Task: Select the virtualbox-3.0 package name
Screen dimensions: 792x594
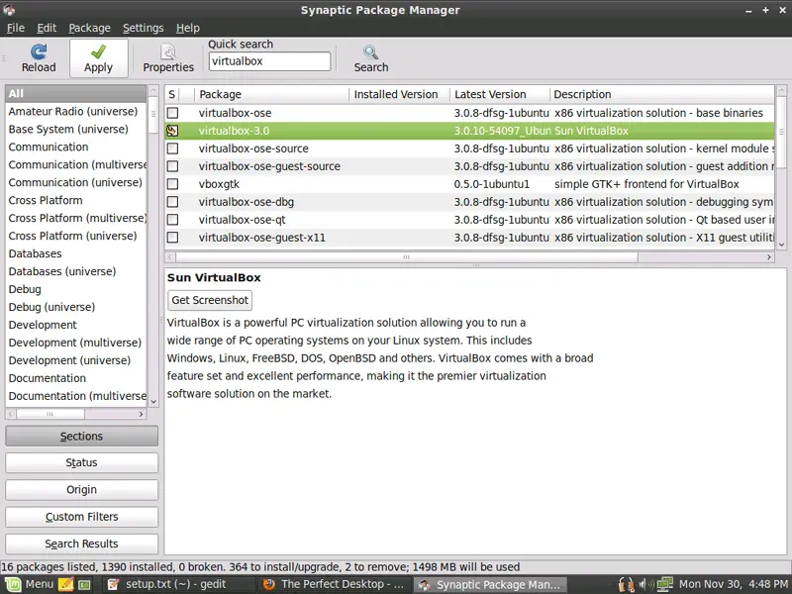Action: coord(234,131)
